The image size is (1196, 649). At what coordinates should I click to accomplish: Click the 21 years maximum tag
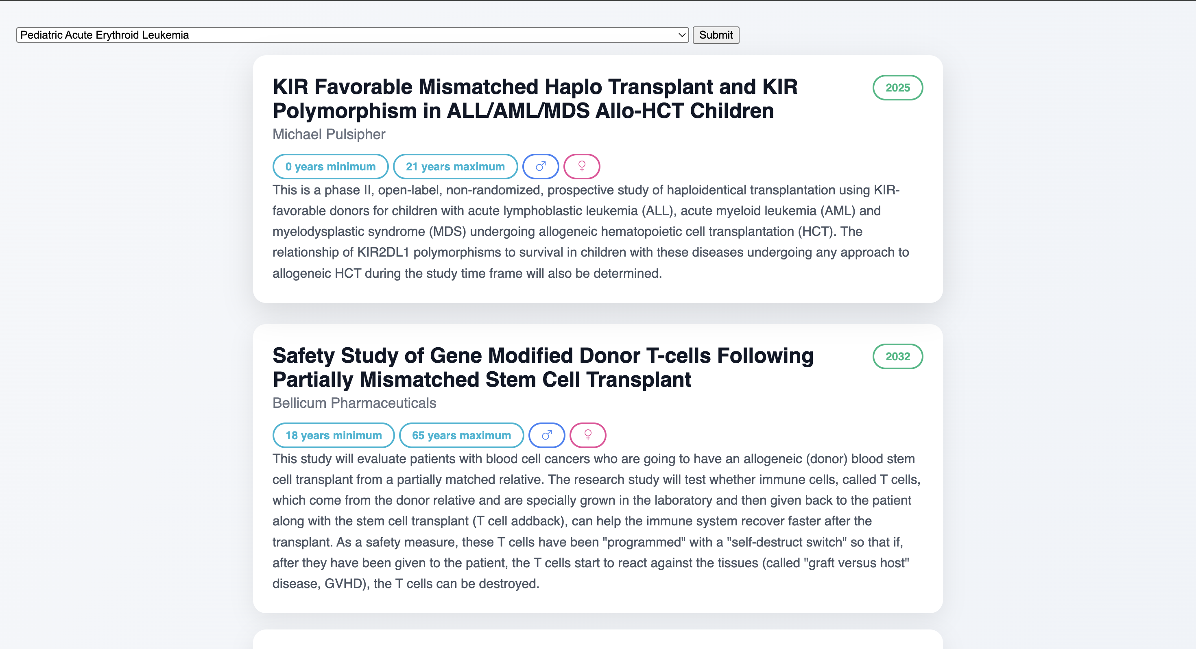(x=455, y=166)
